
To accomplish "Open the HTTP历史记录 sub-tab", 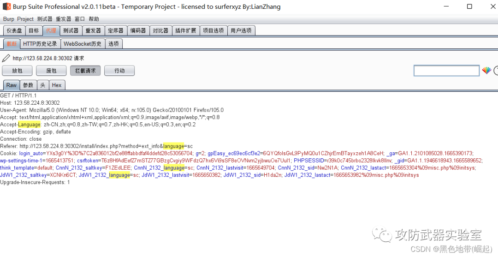I will 40,44.
